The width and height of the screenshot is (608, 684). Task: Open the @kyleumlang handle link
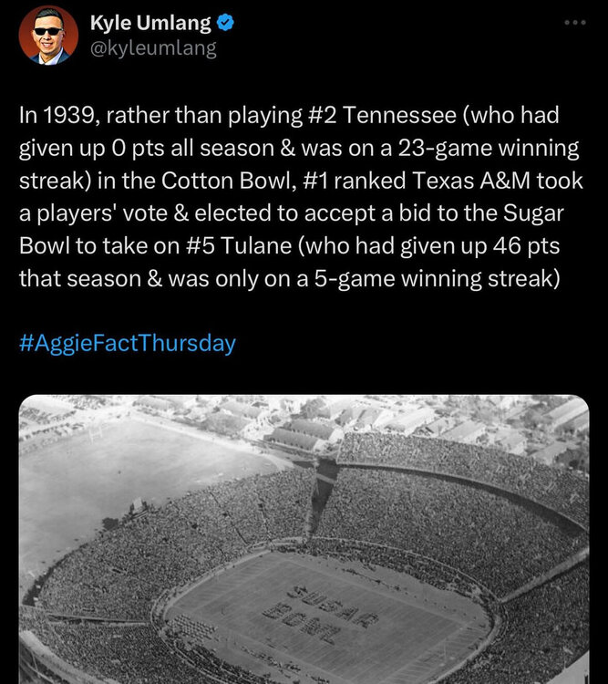click(x=153, y=48)
